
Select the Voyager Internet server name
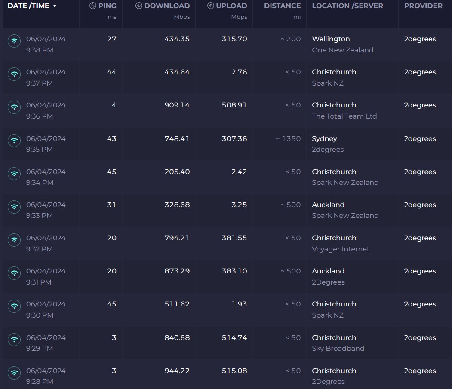pyautogui.click(x=341, y=249)
